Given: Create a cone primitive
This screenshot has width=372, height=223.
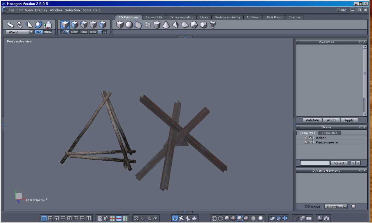Looking at the screenshot, I should coord(166,25).
